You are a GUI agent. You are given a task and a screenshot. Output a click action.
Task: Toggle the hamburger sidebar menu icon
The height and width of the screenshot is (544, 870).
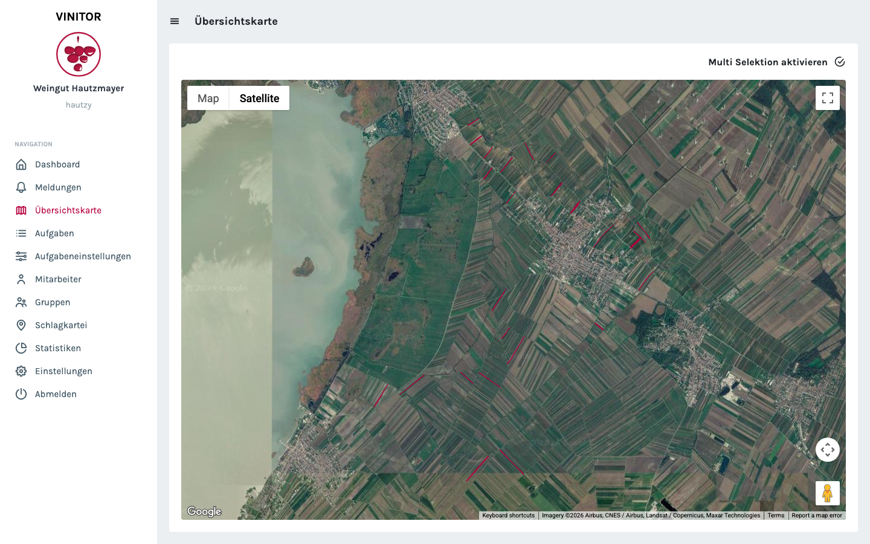click(175, 21)
